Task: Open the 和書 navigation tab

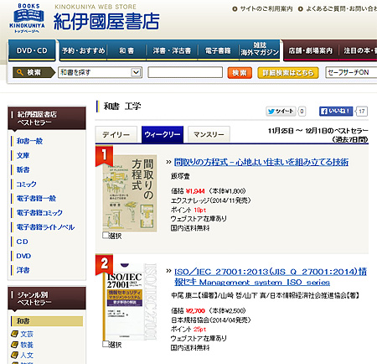Action: (127, 50)
